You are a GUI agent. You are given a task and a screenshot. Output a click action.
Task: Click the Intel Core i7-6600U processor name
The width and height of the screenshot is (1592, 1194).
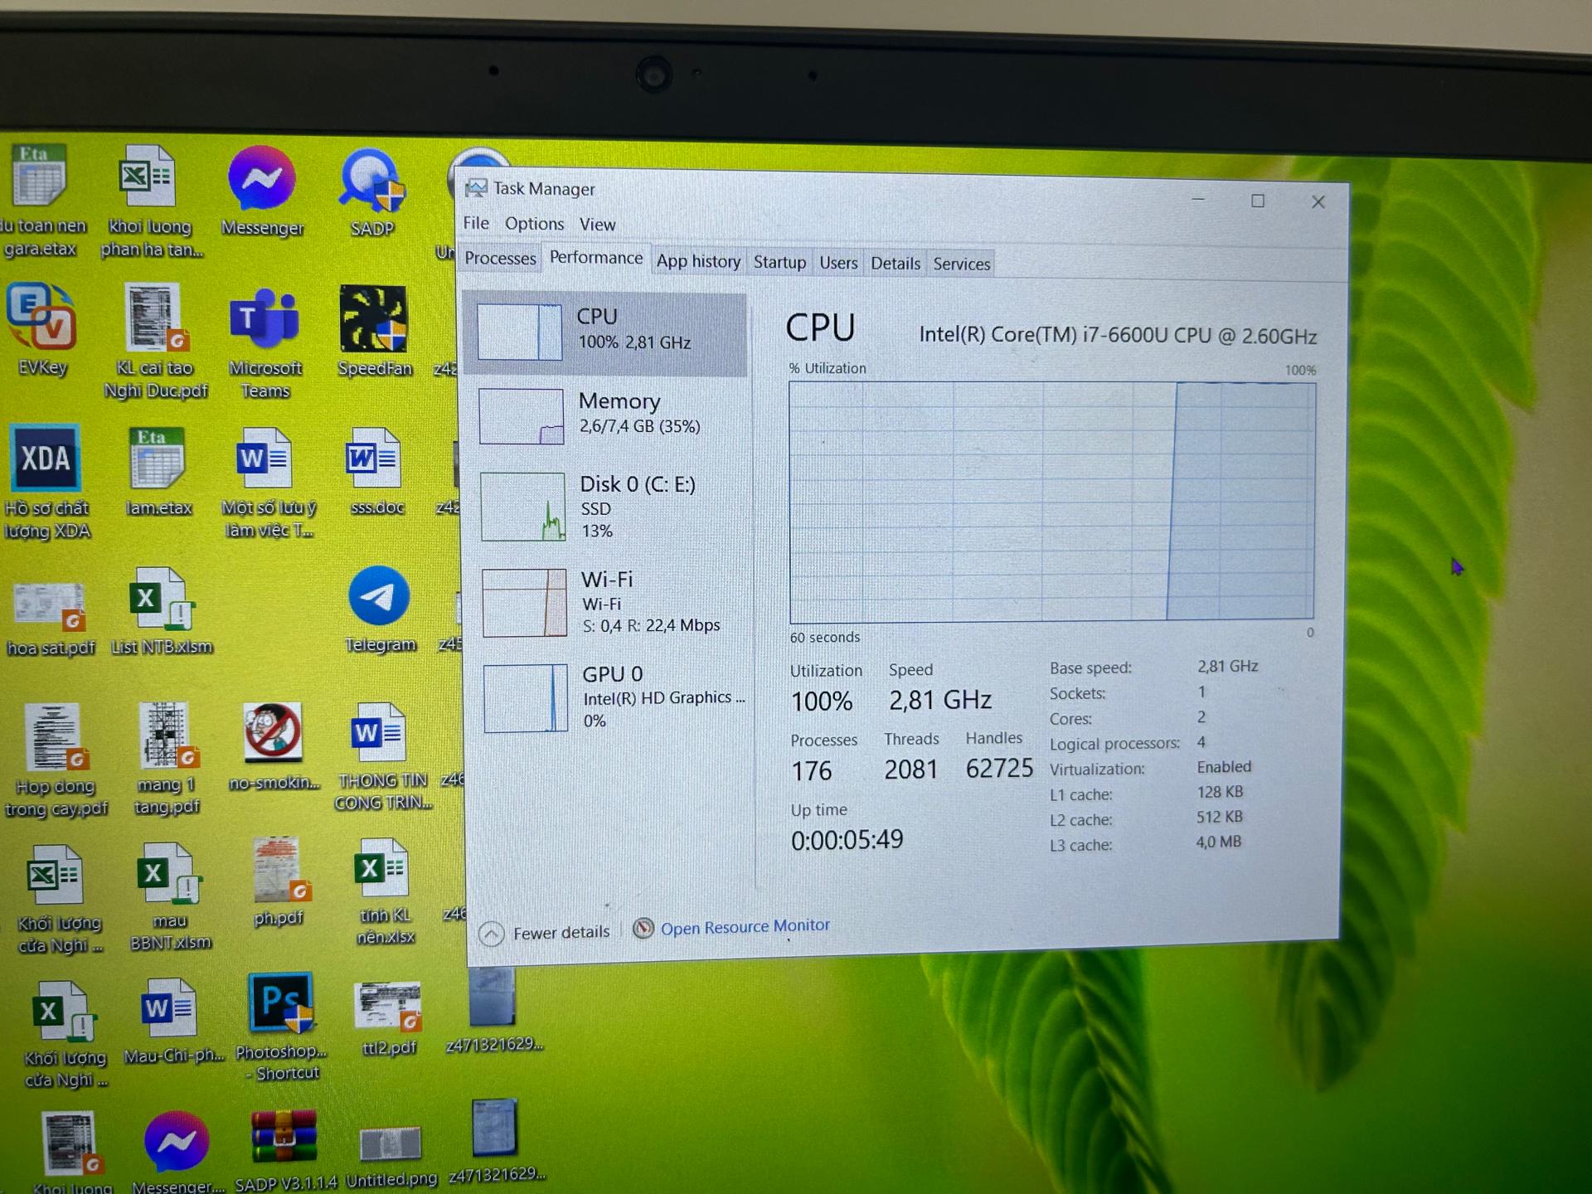point(1118,335)
